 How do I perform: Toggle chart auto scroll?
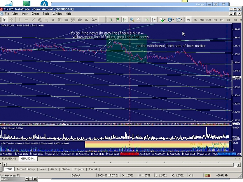[x=147, y=20]
